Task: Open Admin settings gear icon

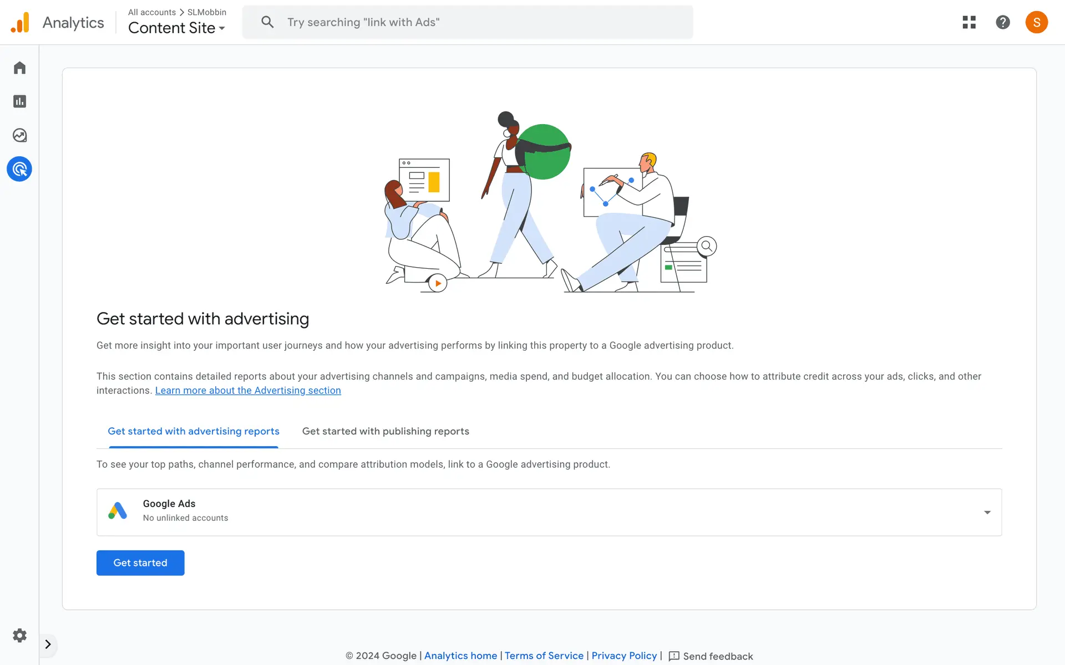Action: click(19, 635)
